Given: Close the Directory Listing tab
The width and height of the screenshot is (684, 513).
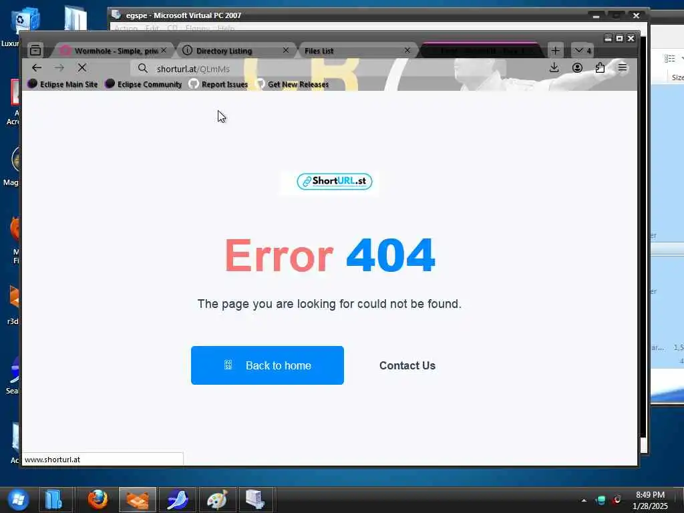Looking at the screenshot, I should point(286,51).
